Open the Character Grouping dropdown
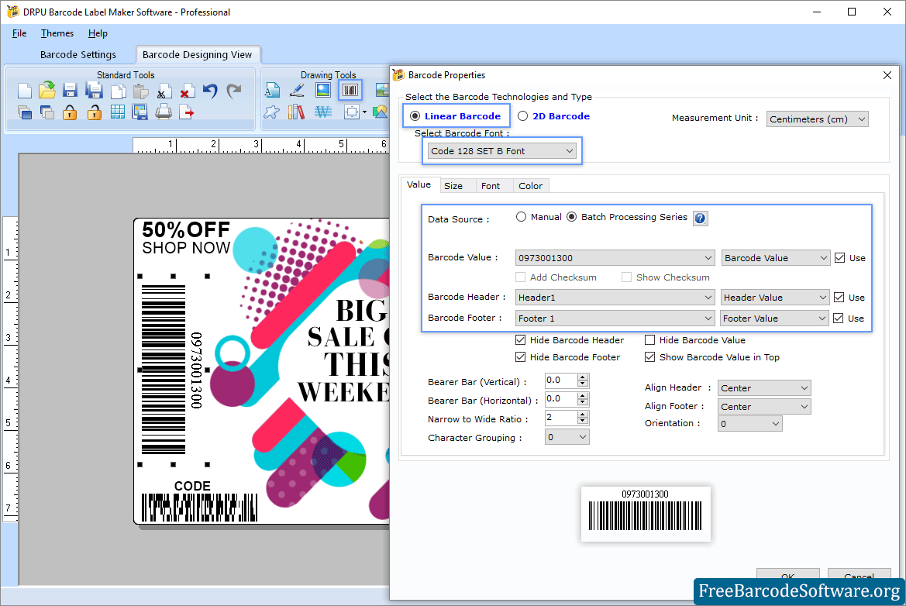This screenshot has height=606, width=906. click(x=567, y=437)
